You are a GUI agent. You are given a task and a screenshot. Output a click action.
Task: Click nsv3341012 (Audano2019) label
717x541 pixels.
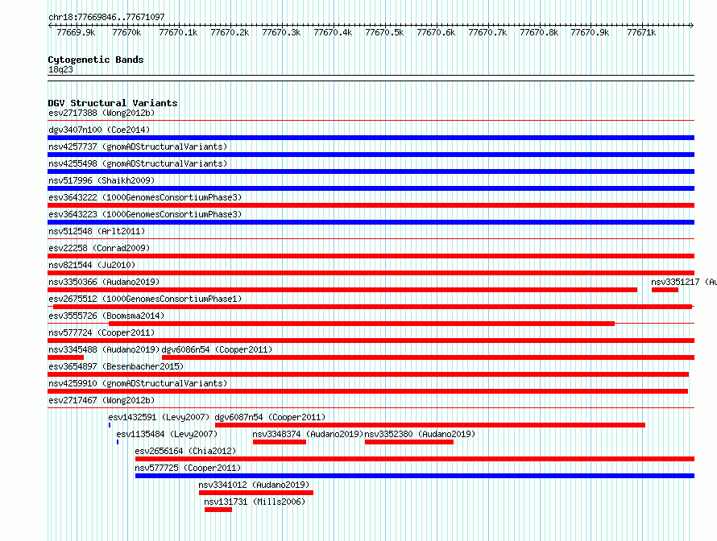click(254, 485)
